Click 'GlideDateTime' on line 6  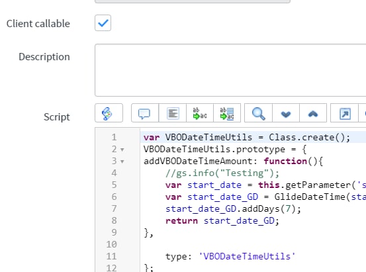(310, 197)
